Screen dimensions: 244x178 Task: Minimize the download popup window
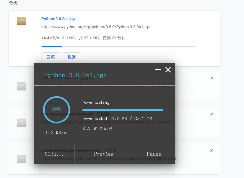coord(158,70)
